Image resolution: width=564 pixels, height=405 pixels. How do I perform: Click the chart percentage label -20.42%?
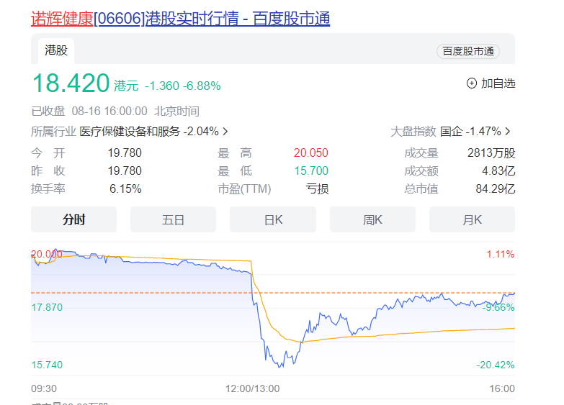click(496, 365)
